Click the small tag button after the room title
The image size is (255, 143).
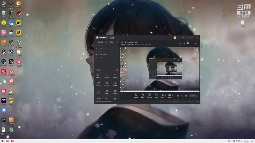click(x=136, y=42)
